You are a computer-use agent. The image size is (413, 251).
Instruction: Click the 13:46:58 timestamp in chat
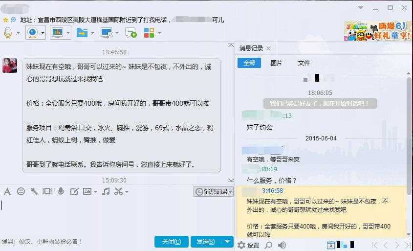pos(114,52)
